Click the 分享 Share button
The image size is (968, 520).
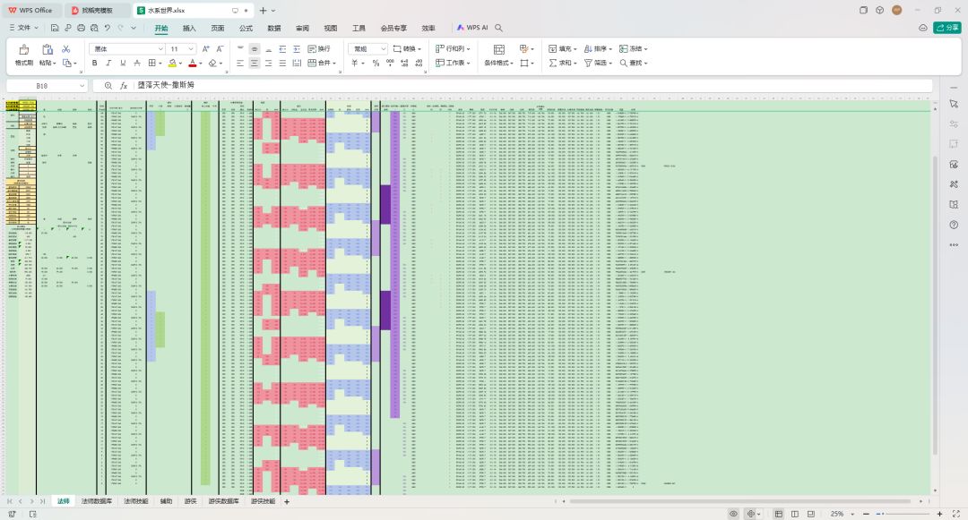(x=947, y=28)
